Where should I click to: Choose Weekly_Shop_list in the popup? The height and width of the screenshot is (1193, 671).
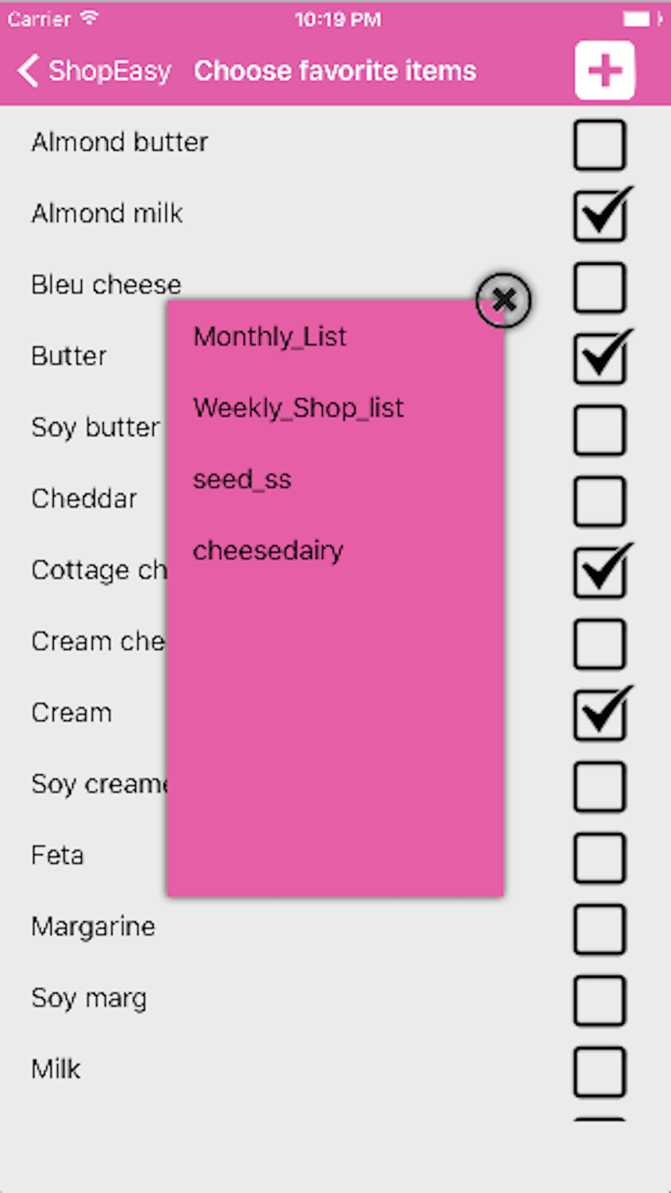click(x=298, y=408)
